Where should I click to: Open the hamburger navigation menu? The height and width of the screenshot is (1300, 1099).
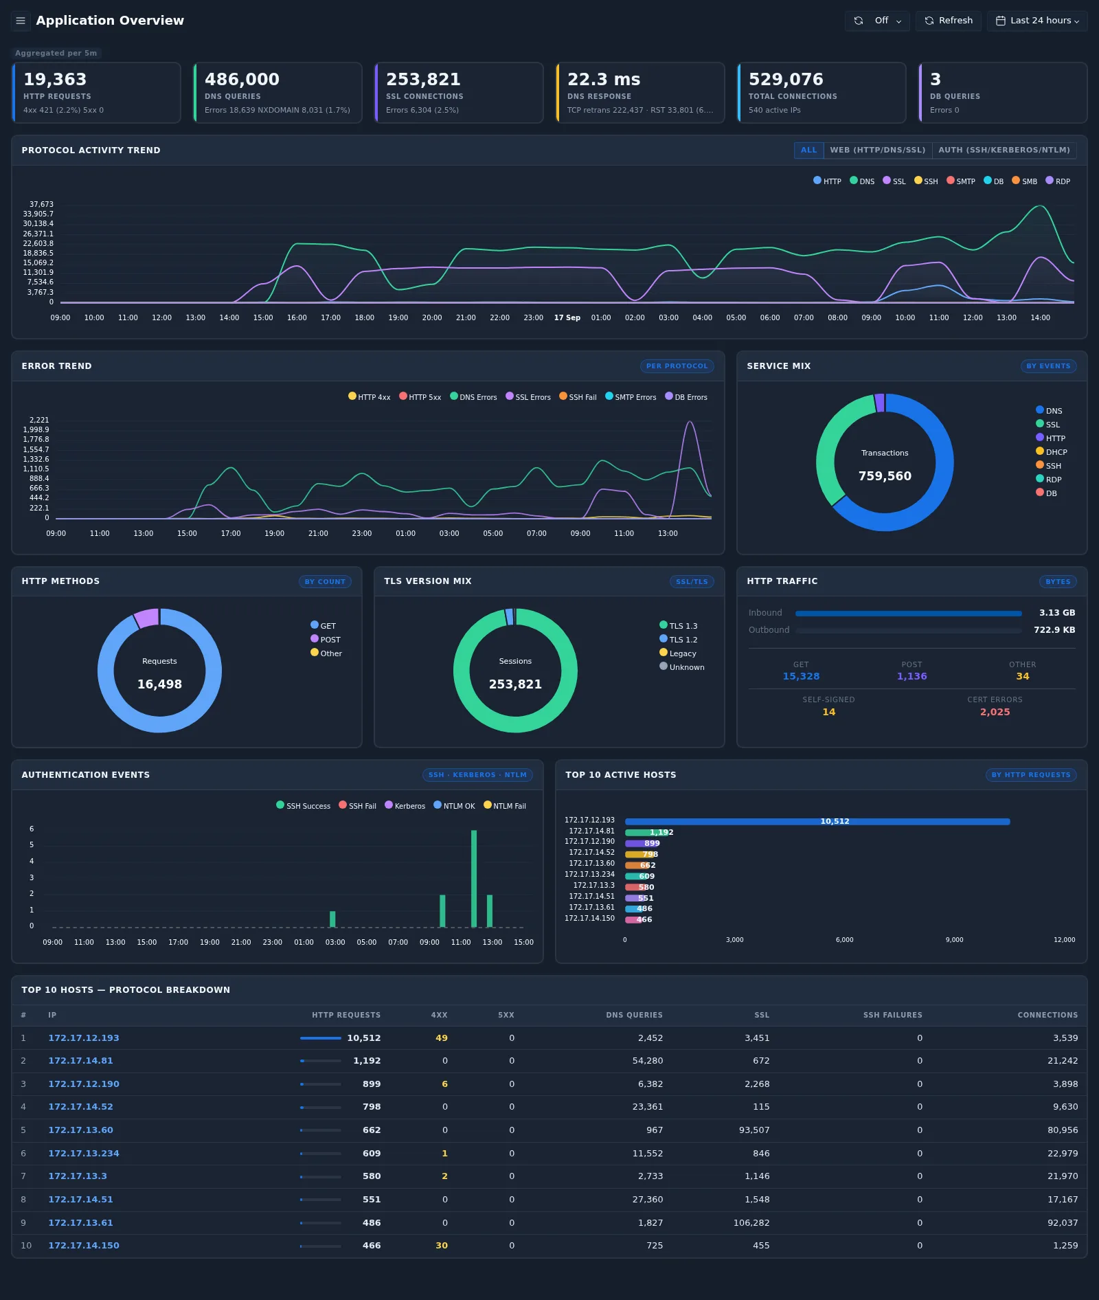tap(21, 21)
